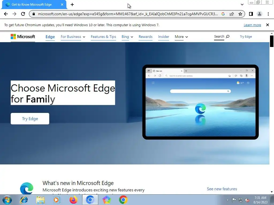The image size is (274, 205).
Task: Expand the tab search chevron
Action: [242, 5]
